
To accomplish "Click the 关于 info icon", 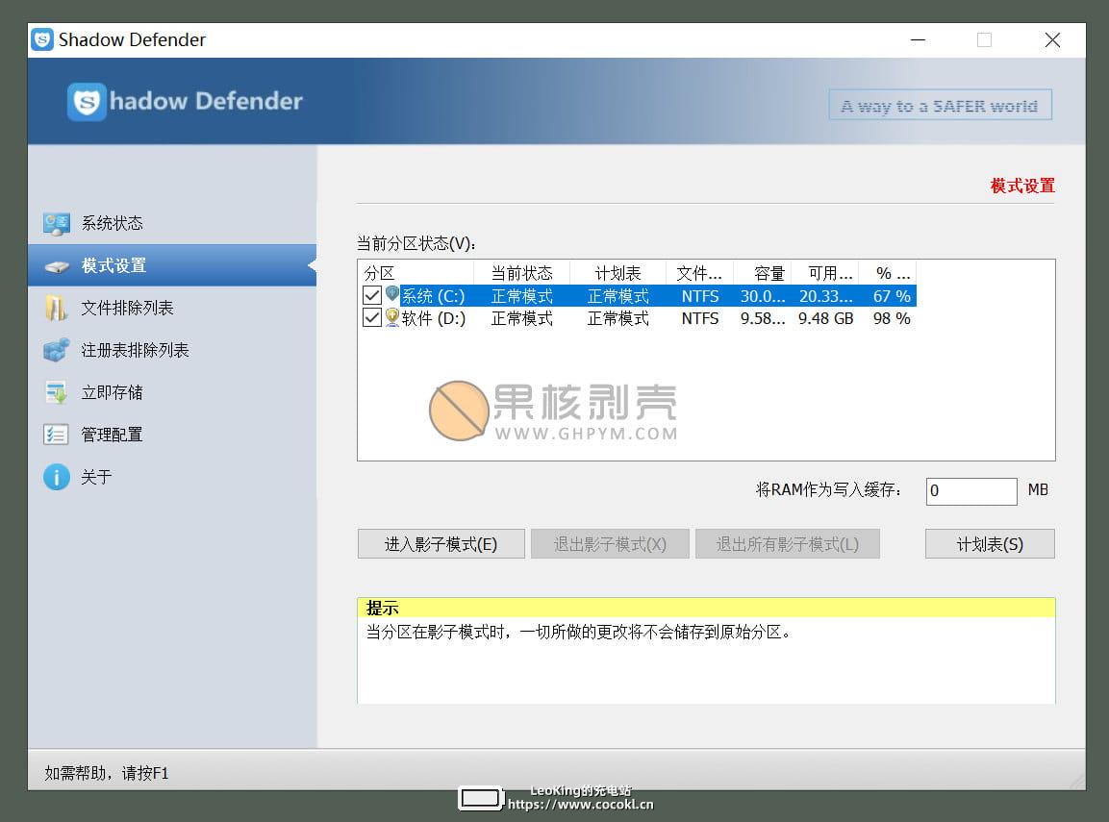I will 57,477.
